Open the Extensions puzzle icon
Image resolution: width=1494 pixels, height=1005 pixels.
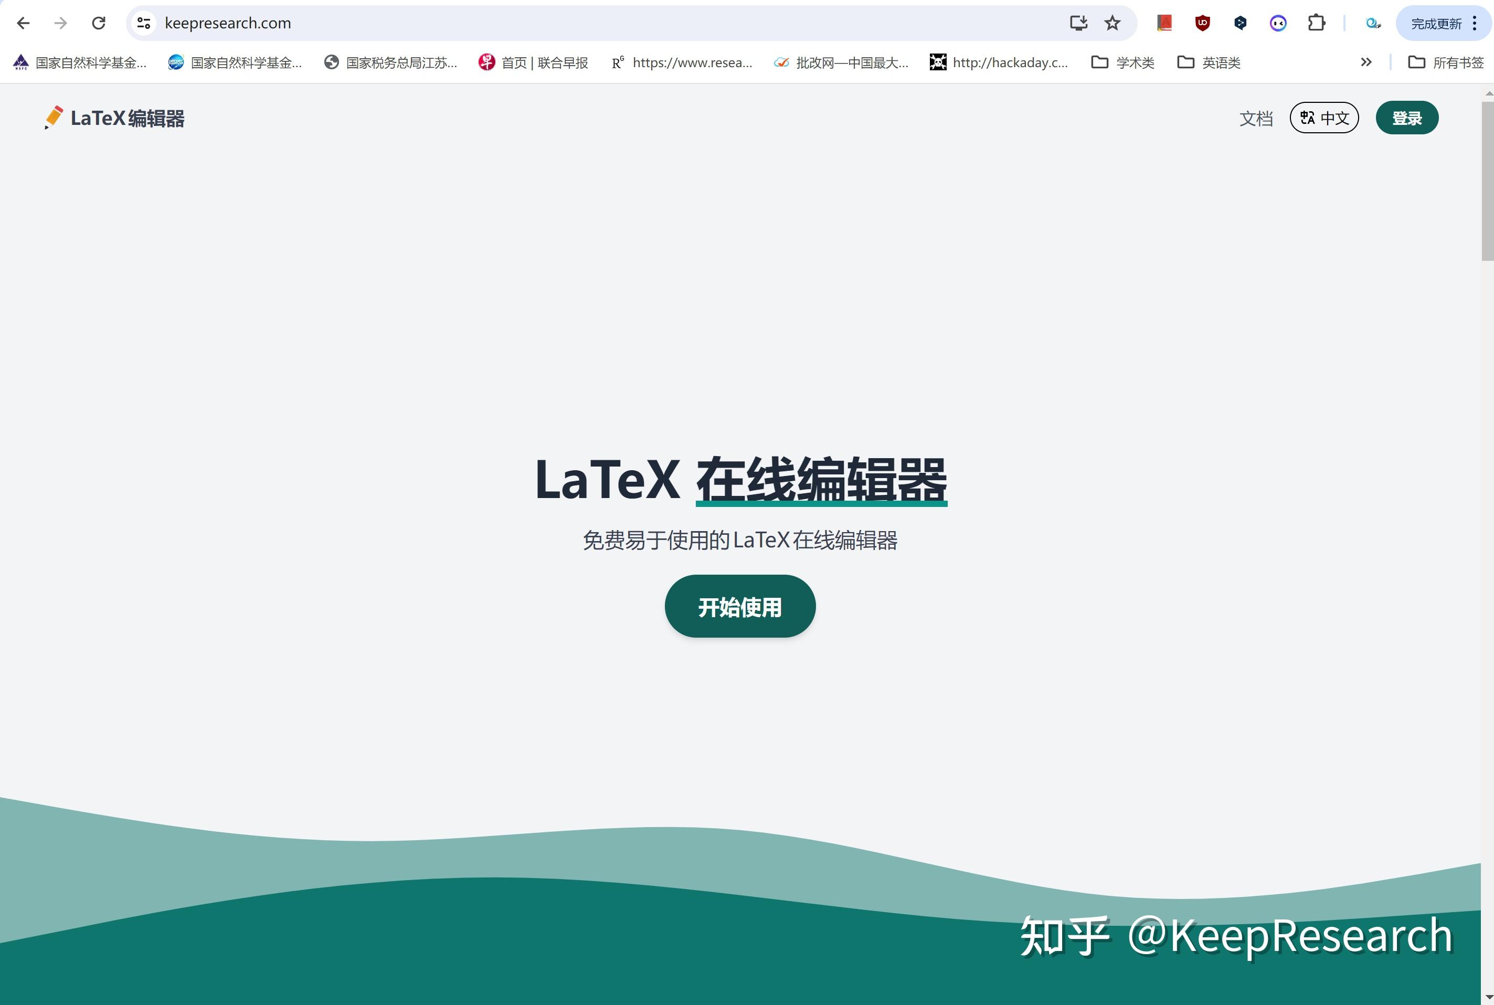pyautogui.click(x=1317, y=23)
